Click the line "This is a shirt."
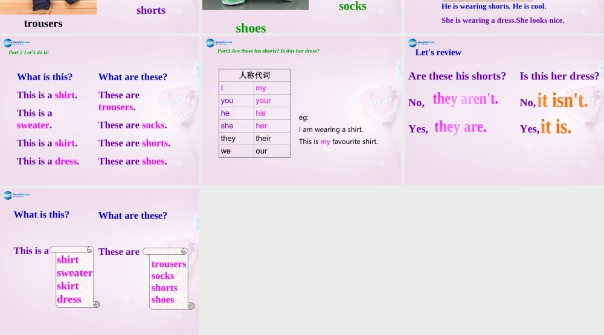The image size is (604, 335). pos(47,95)
